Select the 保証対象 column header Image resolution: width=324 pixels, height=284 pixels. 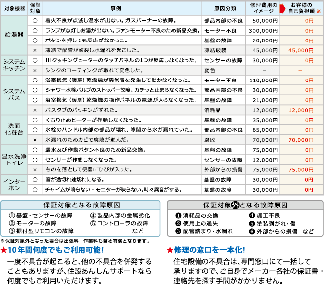tap(35, 8)
